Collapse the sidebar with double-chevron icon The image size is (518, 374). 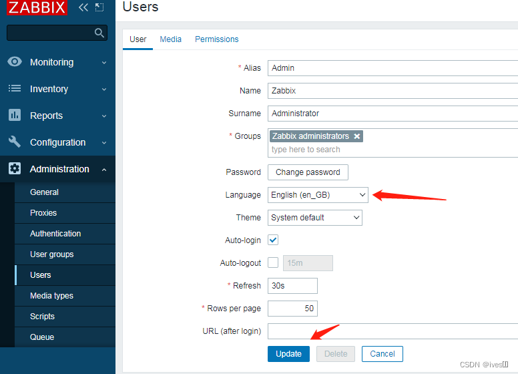tap(83, 7)
